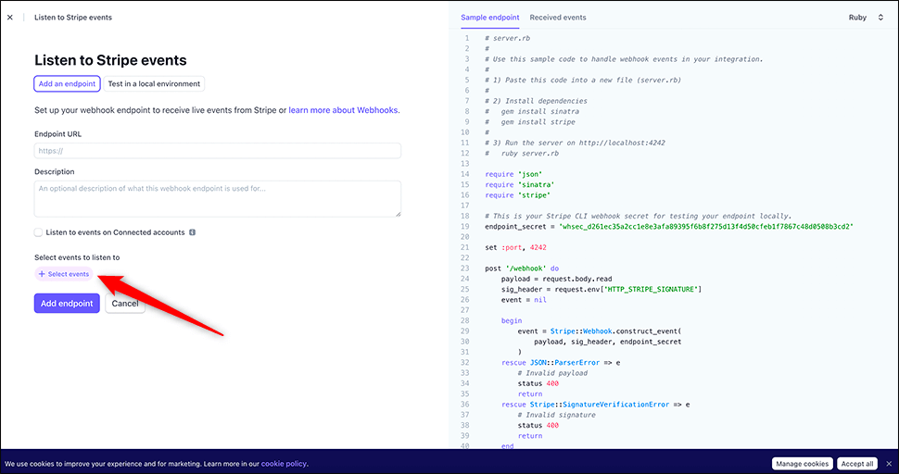Click the "payload = request.body.read" line

tap(556, 279)
